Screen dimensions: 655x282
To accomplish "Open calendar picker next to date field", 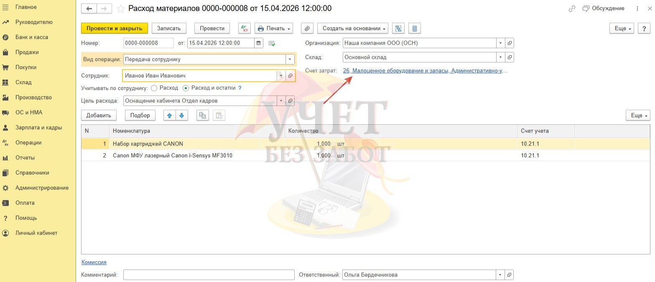I will pyautogui.click(x=259, y=43).
